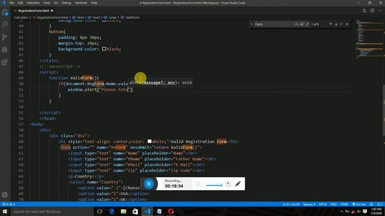
Task: Click the black color swatch on line 44
Action: pos(104,49)
